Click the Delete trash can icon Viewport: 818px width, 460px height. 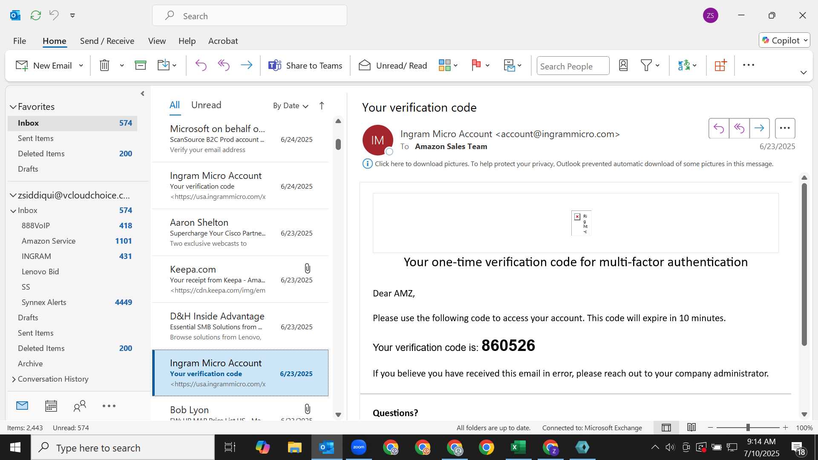pyautogui.click(x=104, y=65)
